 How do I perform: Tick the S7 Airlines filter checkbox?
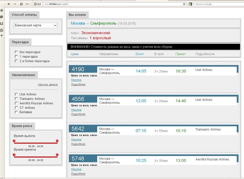click(16, 108)
